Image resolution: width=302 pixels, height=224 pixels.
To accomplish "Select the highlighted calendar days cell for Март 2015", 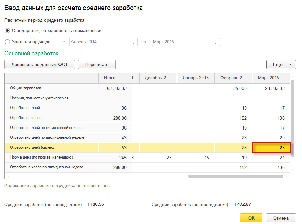I will click(272, 148).
